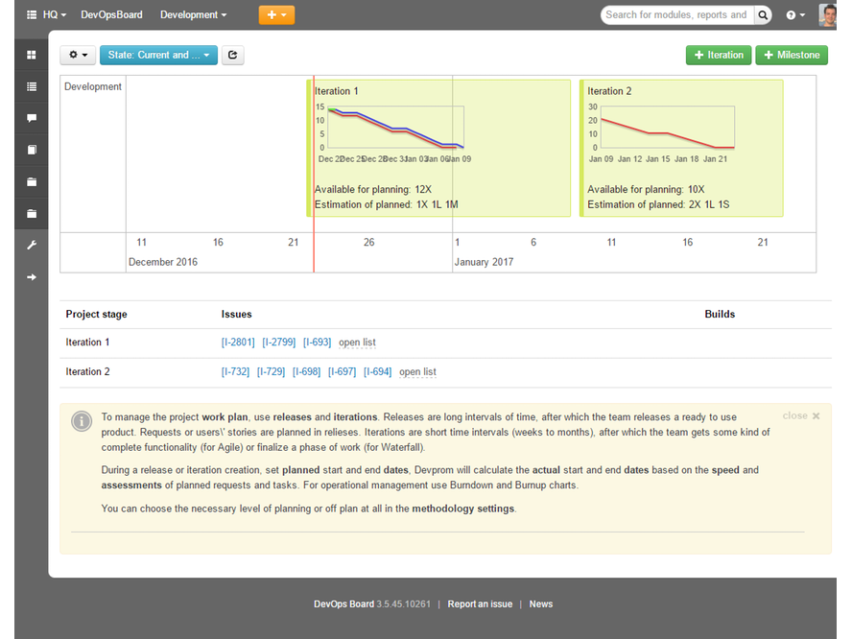852x639 pixels.
Task: Click the green Milestone button
Action: tap(792, 55)
